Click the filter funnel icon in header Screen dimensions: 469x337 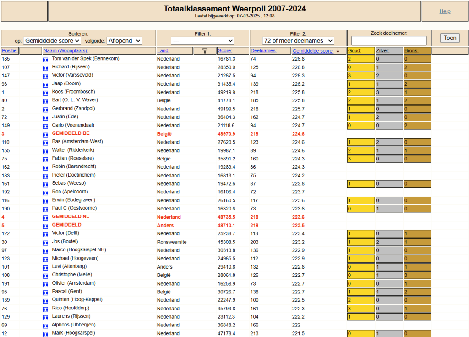205,51
